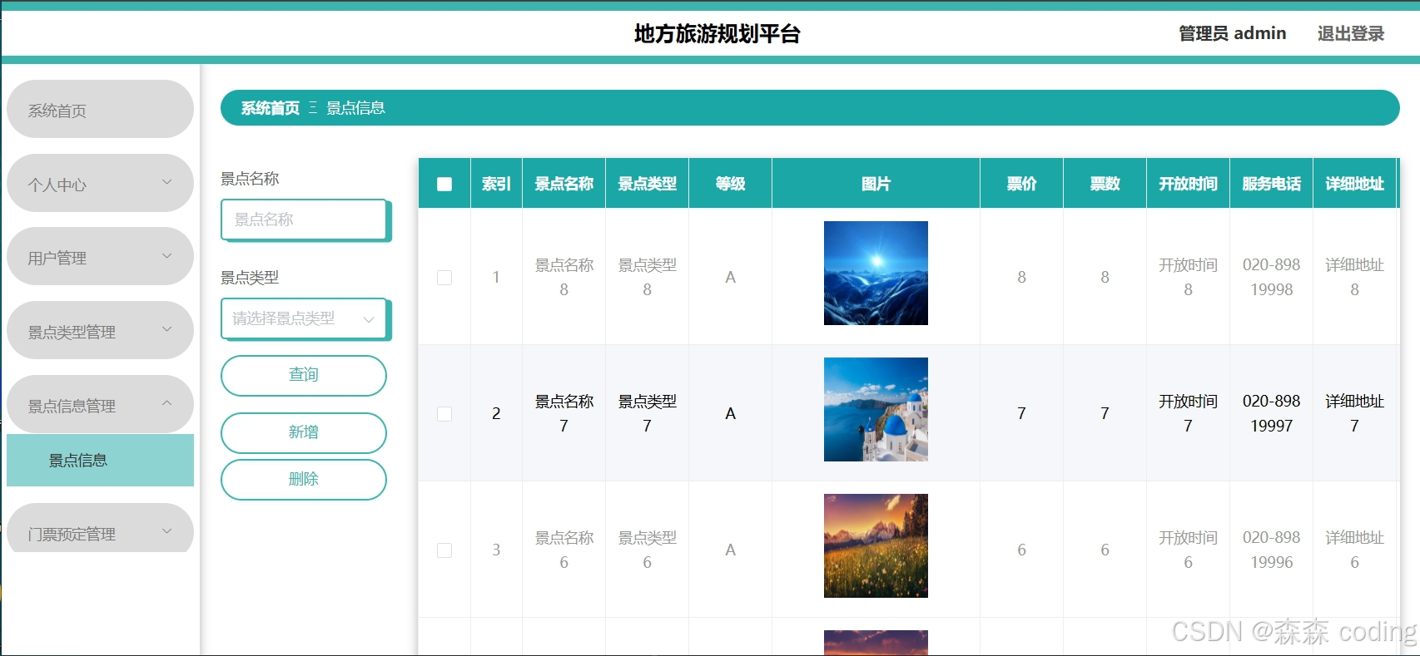Open the 景点信息管理 sidebar menu
Viewport: 1420px width, 656px height.
coord(100,404)
